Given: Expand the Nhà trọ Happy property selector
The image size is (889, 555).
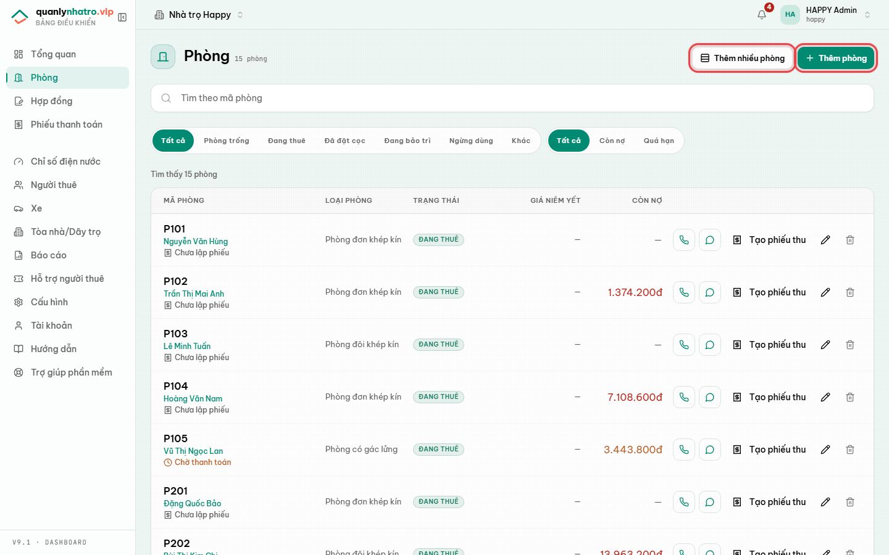Looking at the screenshot, I should (199, 15).
